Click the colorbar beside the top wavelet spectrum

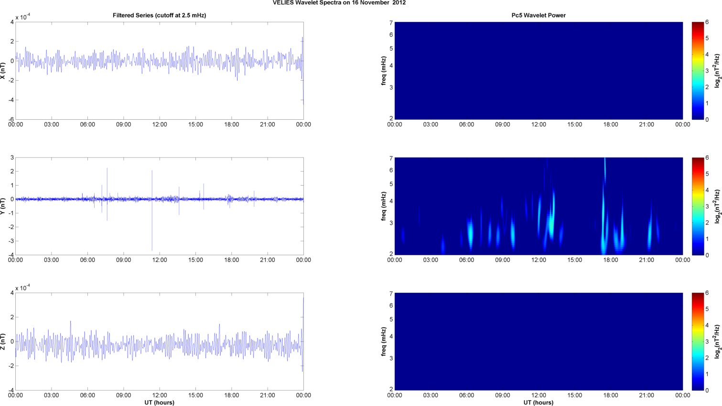point(698,71)
